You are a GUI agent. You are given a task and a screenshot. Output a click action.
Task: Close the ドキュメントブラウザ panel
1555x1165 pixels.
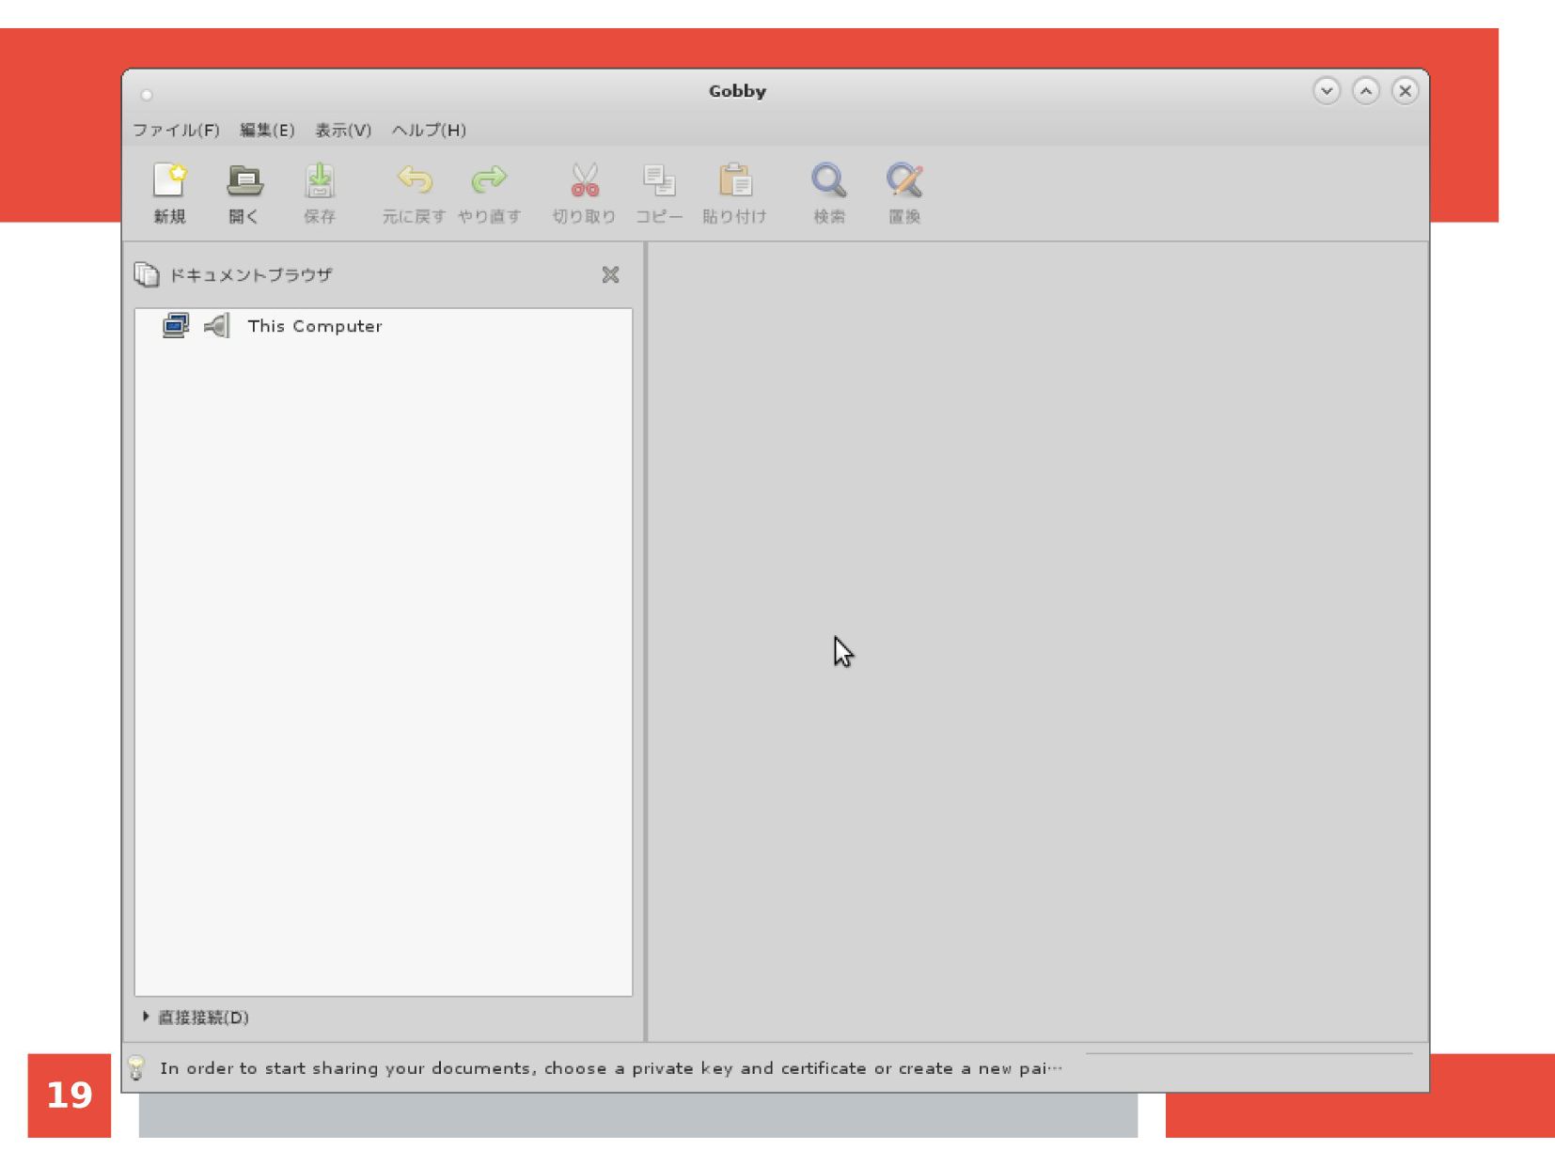point(611,274)
